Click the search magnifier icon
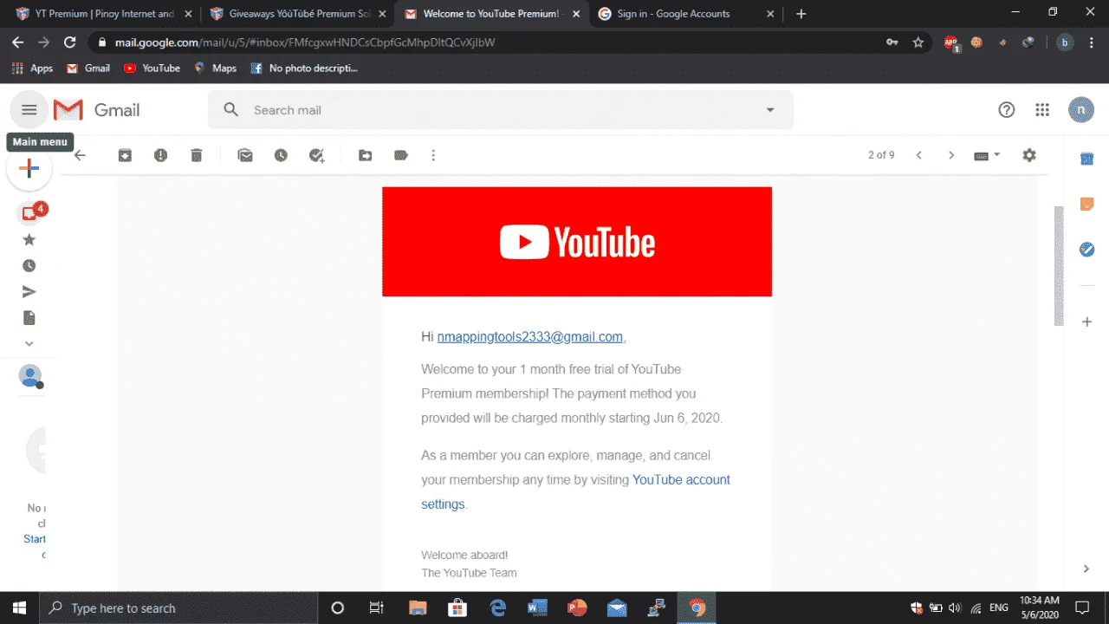This screenshot has height=624, width=1109. click(230, 110)
